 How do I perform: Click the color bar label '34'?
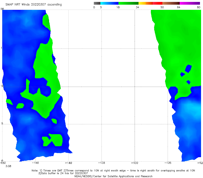click(x=137, y=7)
